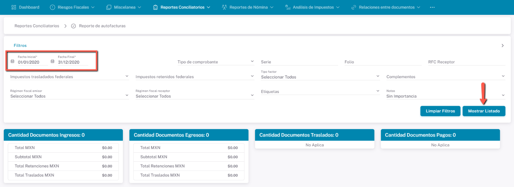Expand the Tipo de comprobante dropdown
The height and width of the screenshot is (187, 514).
click(x=252, y=61)
